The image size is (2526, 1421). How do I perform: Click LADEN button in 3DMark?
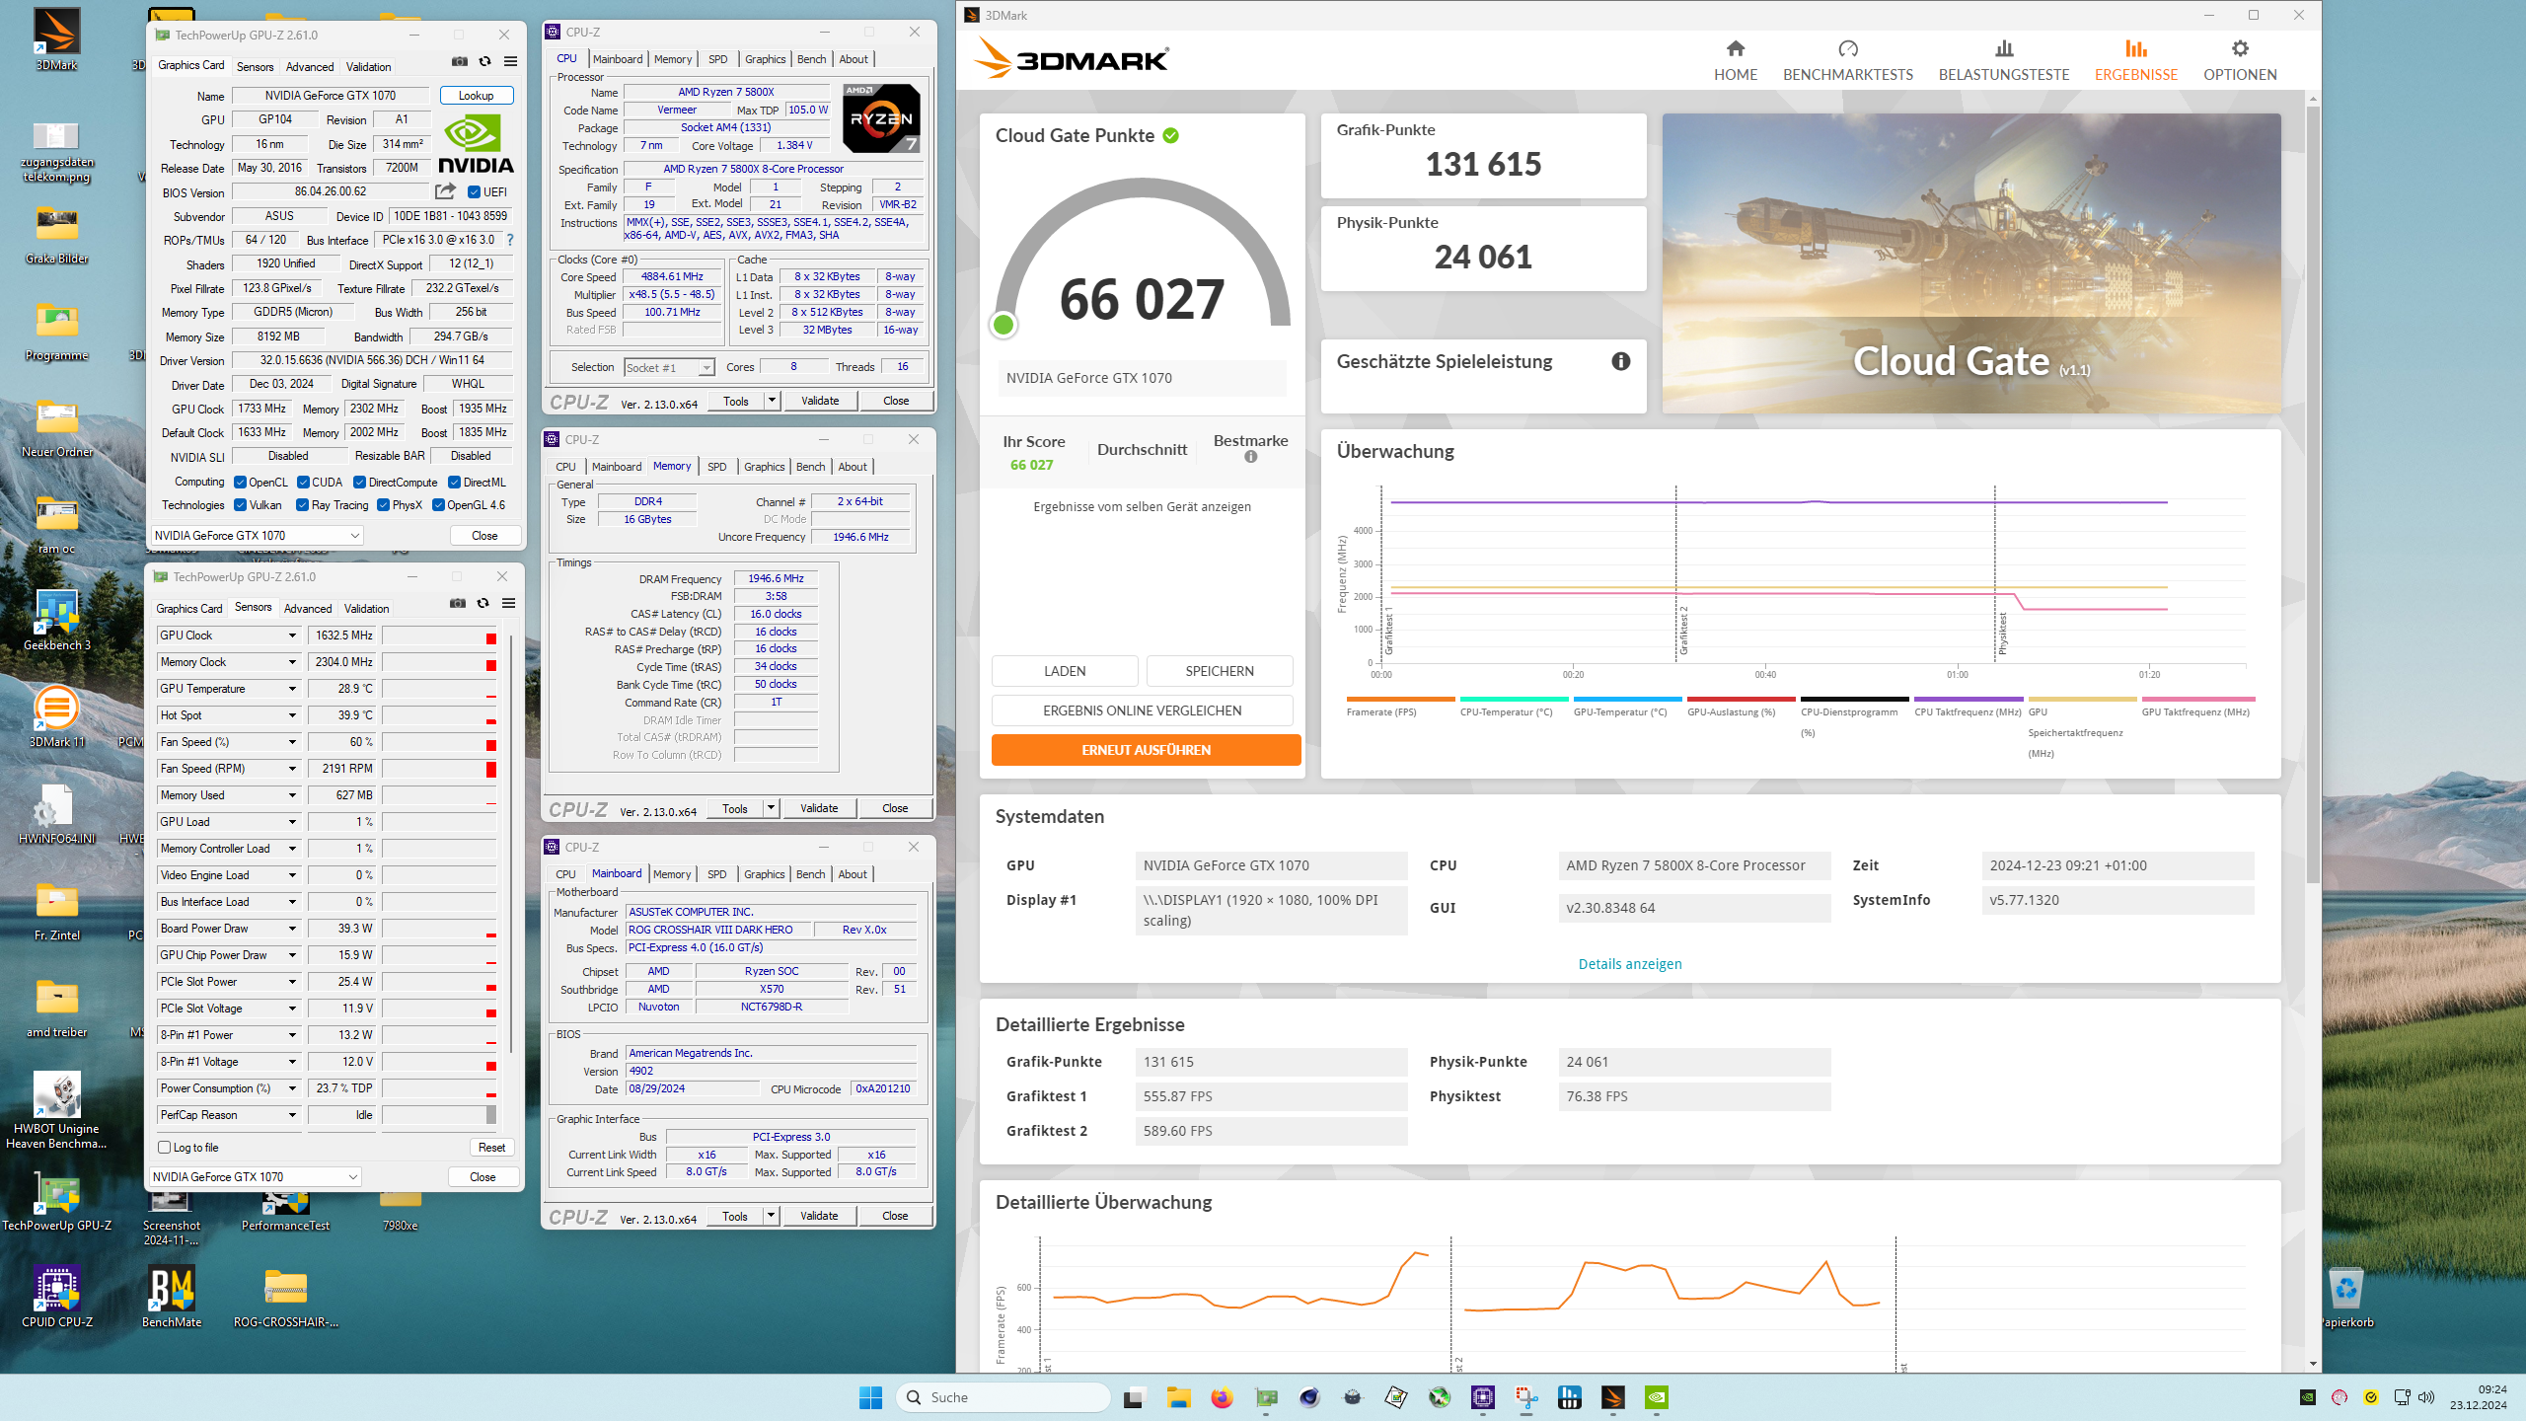tap(1065, 671)
